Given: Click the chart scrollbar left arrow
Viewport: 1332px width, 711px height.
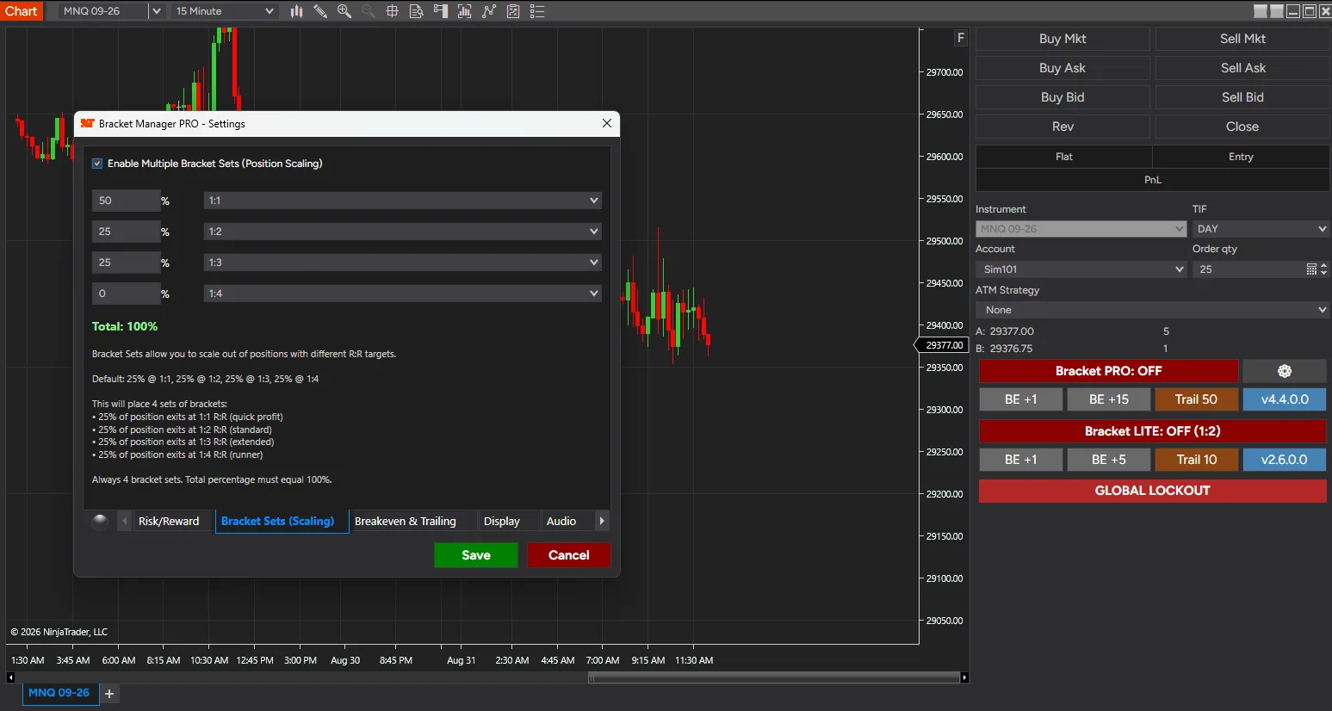Looking at the screenshot, I should [10, 678].
